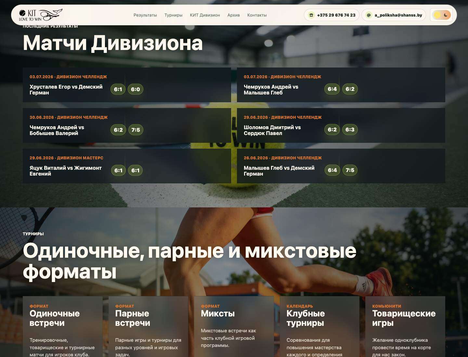This screenshot has height=357, width=468.
Task: Email a_poliksha@shanss.by link
Action: point(394,15)
